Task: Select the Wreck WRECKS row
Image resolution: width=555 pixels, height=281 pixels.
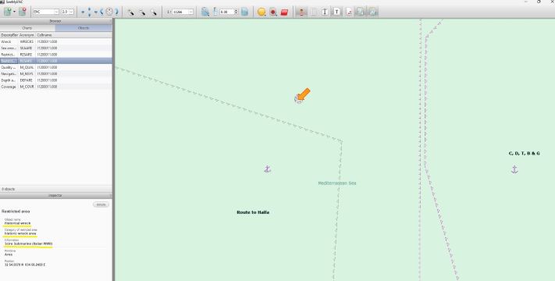Action: click(56, 42)
